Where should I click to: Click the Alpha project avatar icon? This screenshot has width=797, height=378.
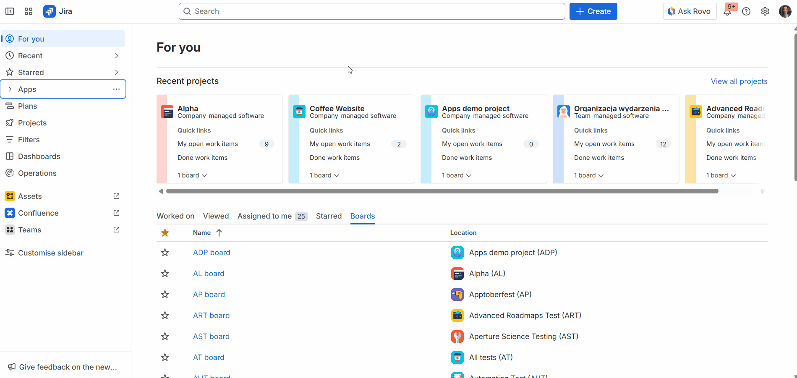coord(167,112)
